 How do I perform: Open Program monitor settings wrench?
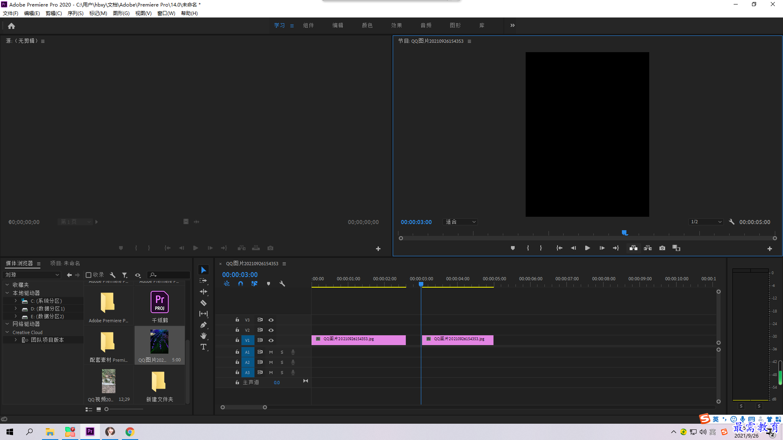tap(732, 222)
